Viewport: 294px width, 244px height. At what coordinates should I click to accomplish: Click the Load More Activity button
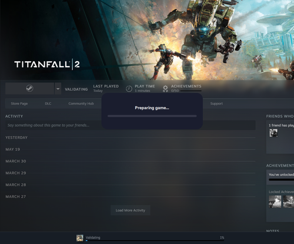[x=131, y=210]
